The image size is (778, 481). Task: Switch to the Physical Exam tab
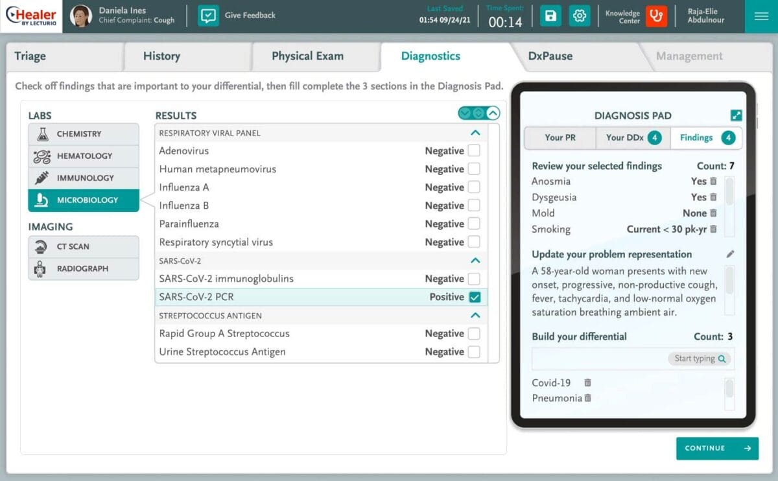[307, 56]
